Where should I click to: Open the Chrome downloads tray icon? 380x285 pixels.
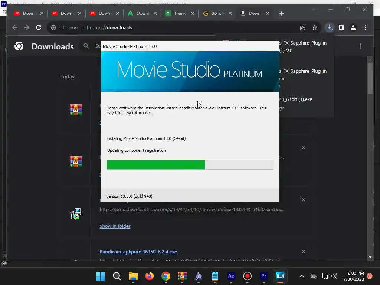coord(330,27)
